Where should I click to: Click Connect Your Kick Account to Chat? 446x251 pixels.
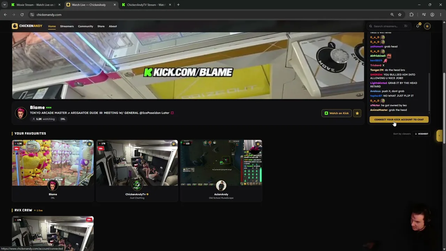tap(399, 120)
